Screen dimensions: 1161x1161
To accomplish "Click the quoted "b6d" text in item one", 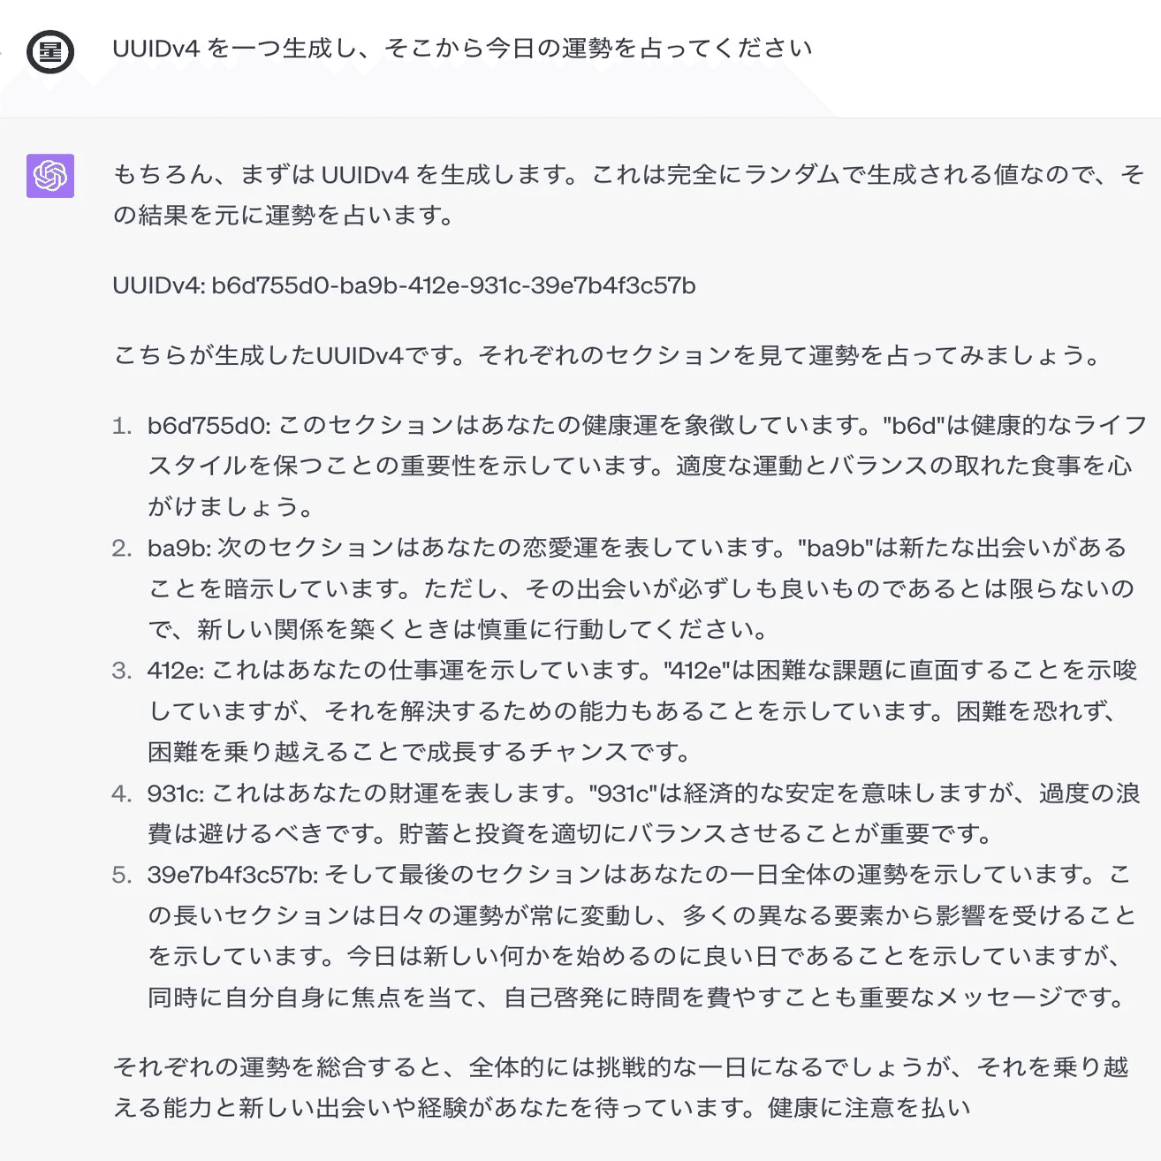I will [914, 425].
